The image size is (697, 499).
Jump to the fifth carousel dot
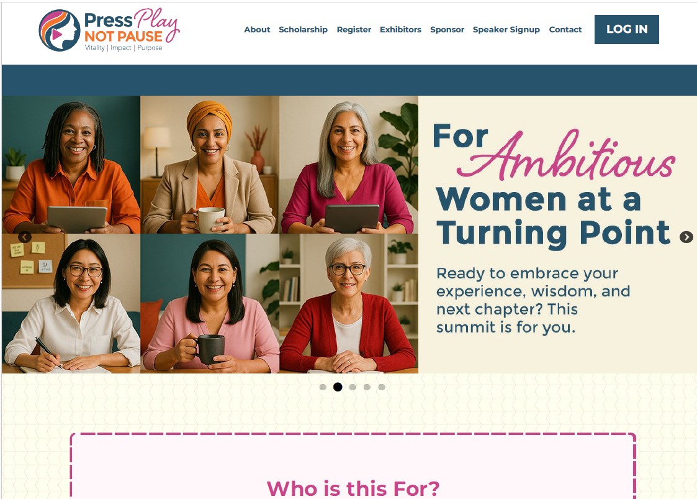(381, 387)
